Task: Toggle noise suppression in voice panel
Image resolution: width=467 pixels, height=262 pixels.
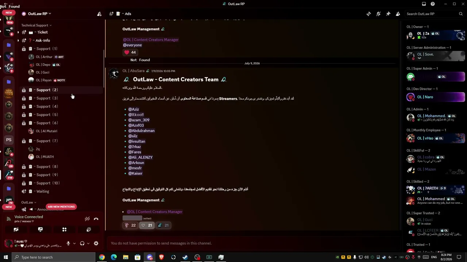Action: [87, 219]
